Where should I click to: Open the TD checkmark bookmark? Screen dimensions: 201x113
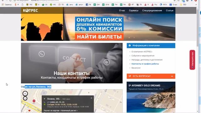(61, 5)
